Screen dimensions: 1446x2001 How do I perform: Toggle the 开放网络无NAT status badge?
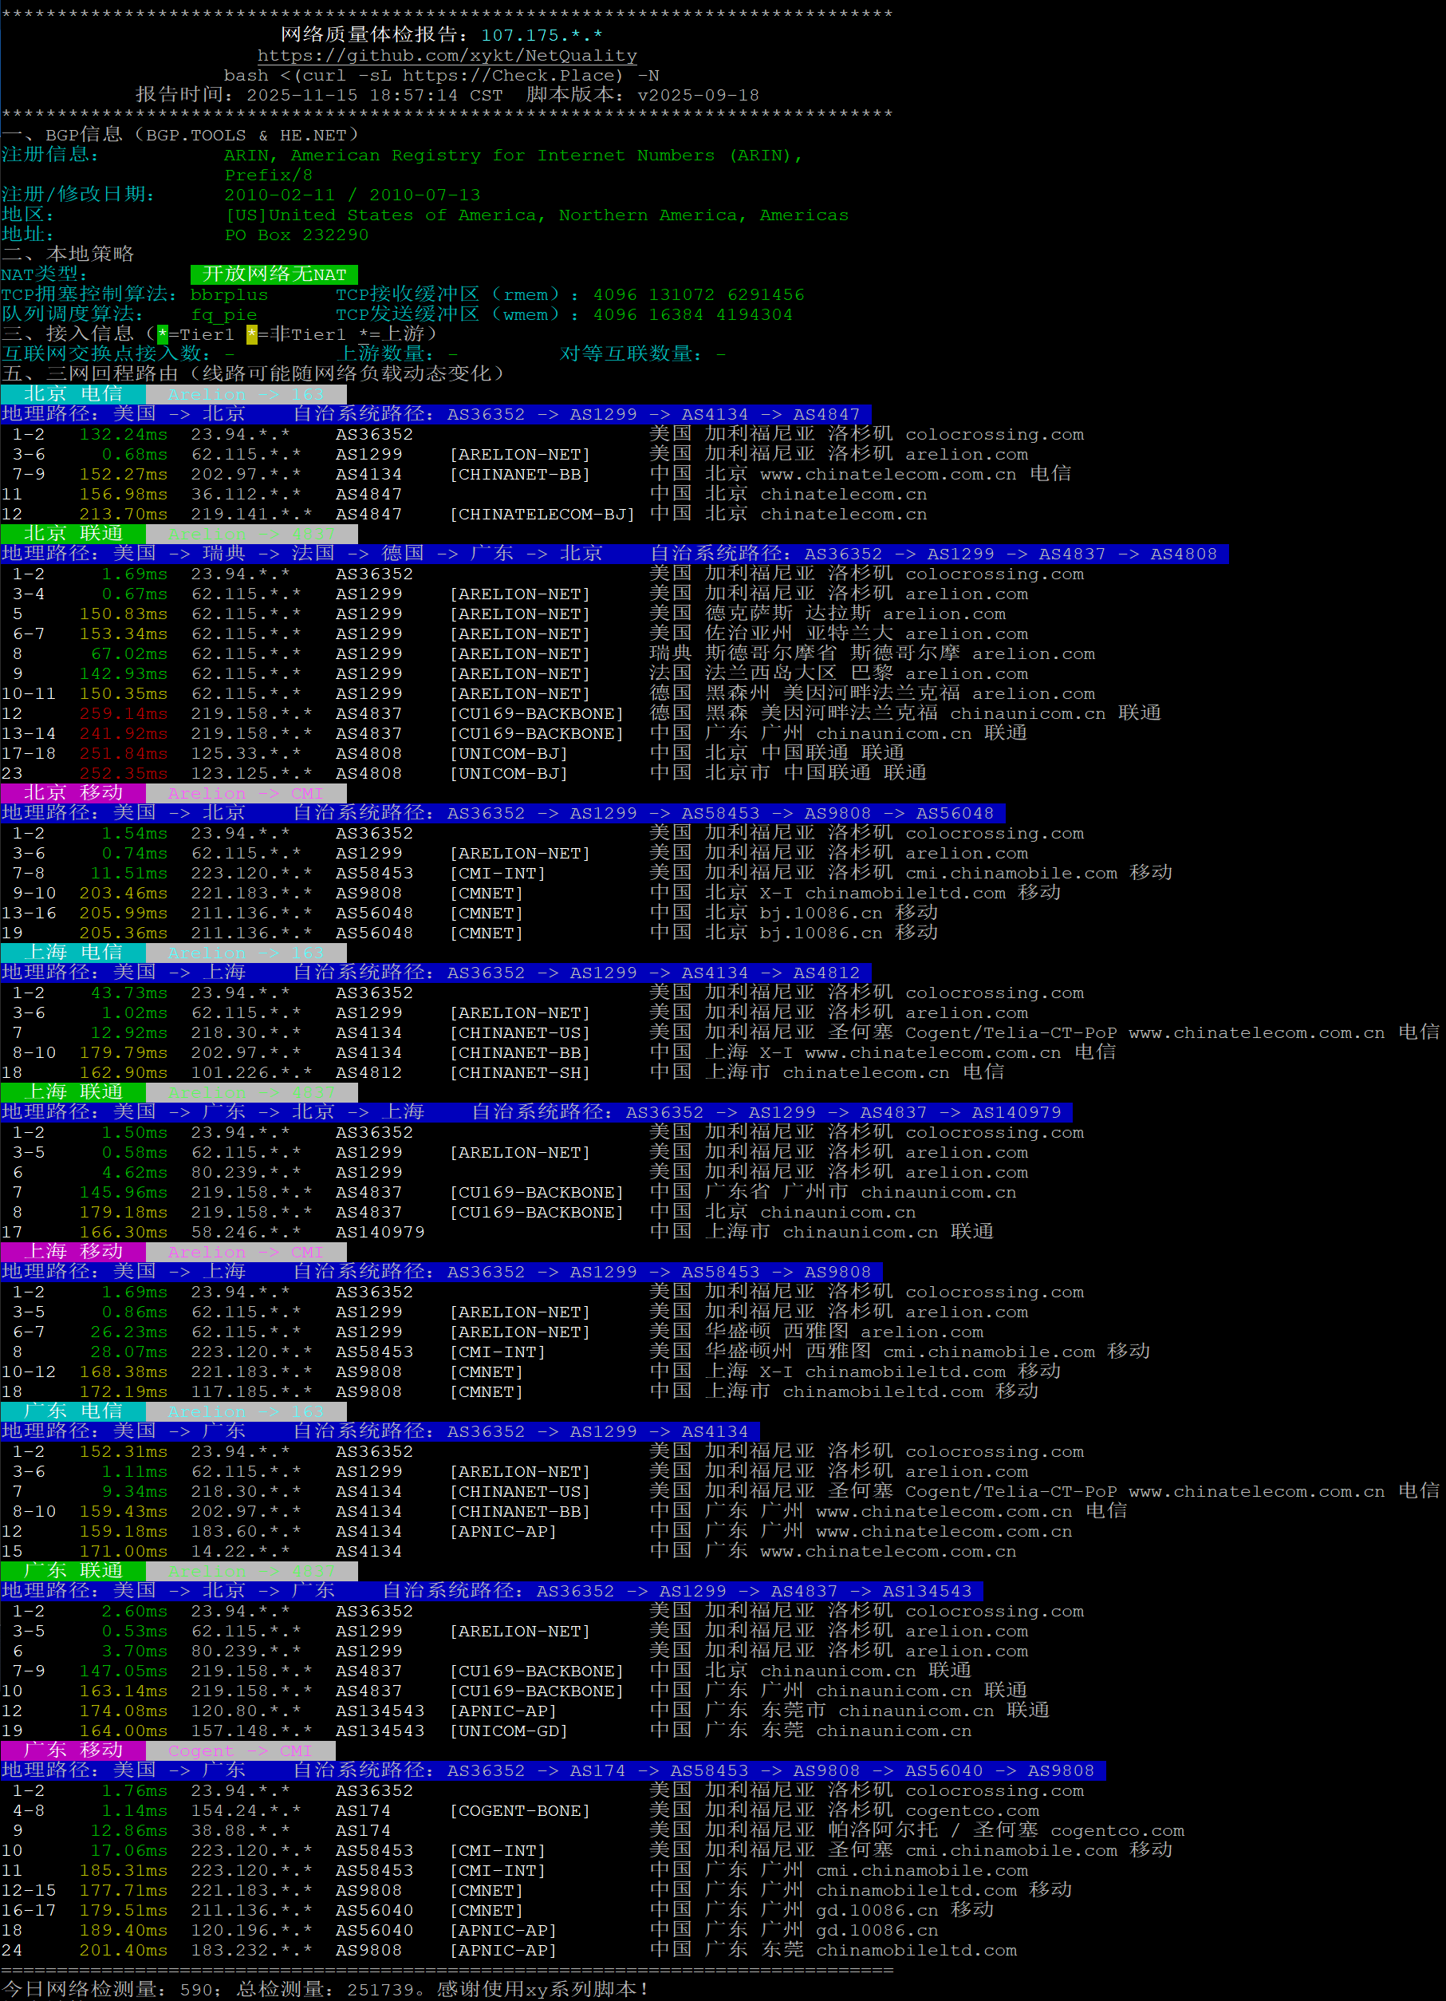coord(274,274)
